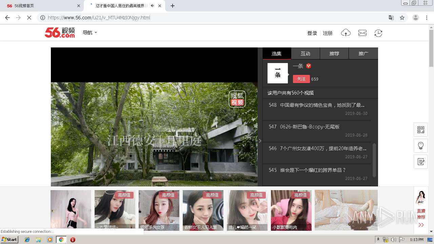
Task: Switch to the 推荐 tab
Action: click(334, 54)
